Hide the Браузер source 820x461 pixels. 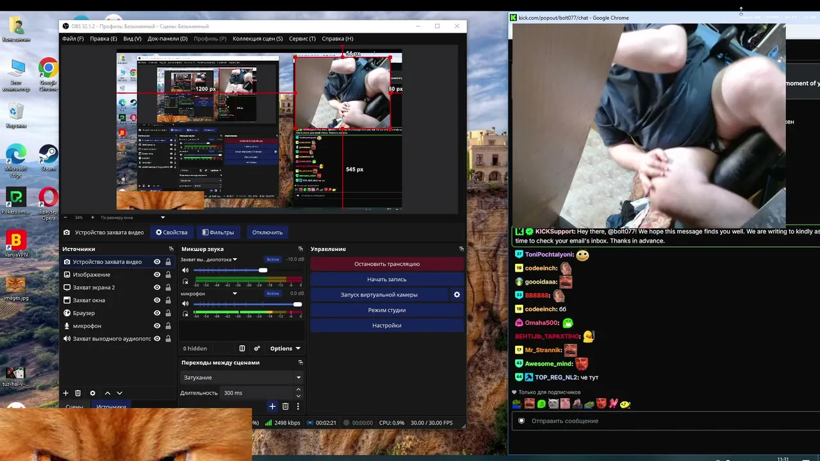[157, 313]
